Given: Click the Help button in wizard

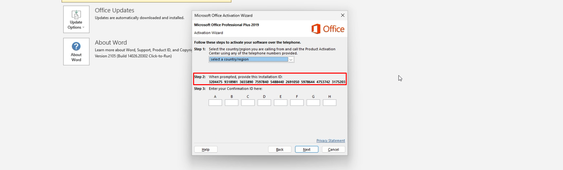Looking at the screenshot, I should pyautogui.click(x=206, y=149).
